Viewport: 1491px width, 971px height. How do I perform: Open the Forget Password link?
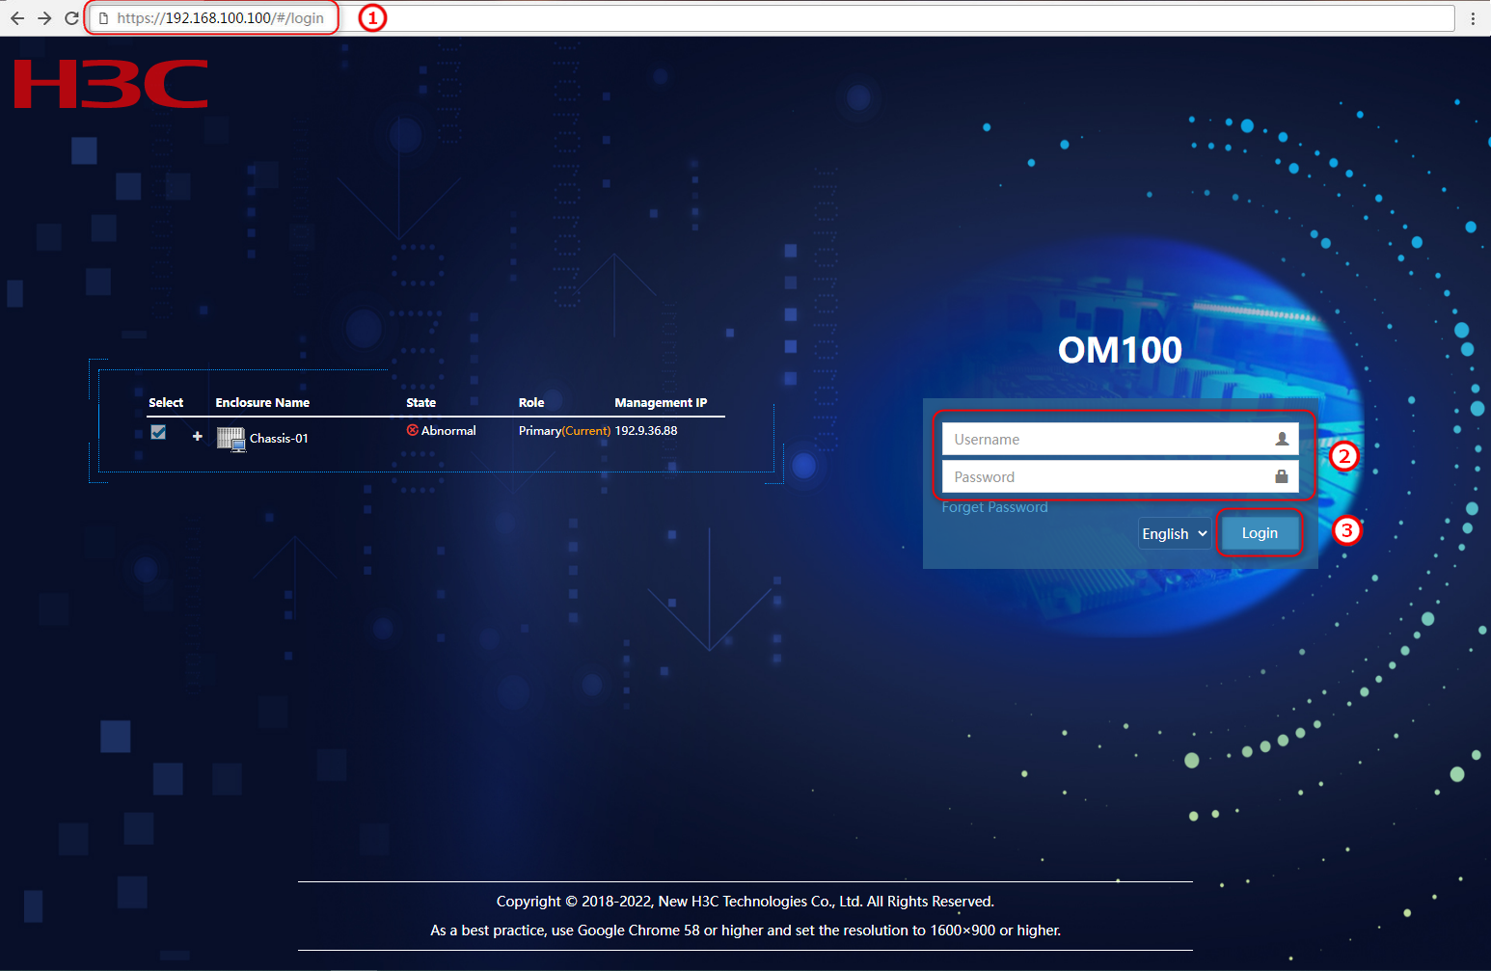[x=994, y=507]
